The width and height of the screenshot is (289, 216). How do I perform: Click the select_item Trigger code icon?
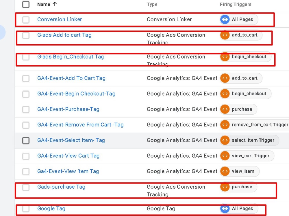click(x=225, y=140)
